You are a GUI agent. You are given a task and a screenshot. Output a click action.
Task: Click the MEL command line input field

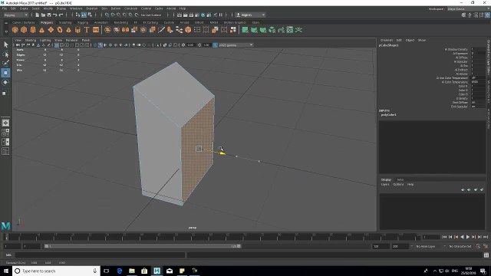click(x=100, y=255)
